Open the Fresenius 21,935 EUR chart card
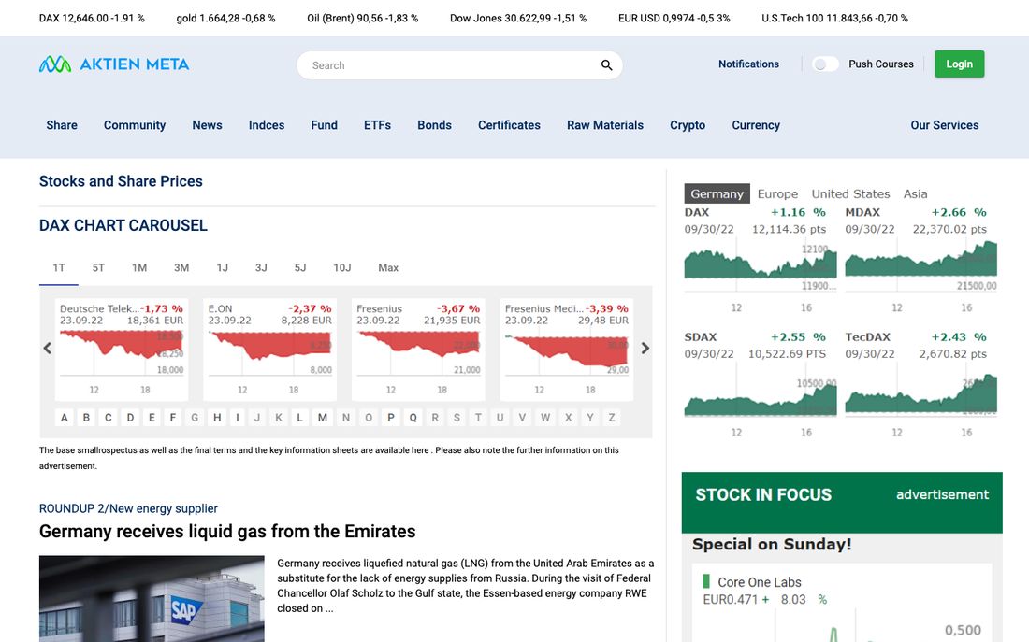The height and width of the screenshot is (642, 1029). point(418,350)
